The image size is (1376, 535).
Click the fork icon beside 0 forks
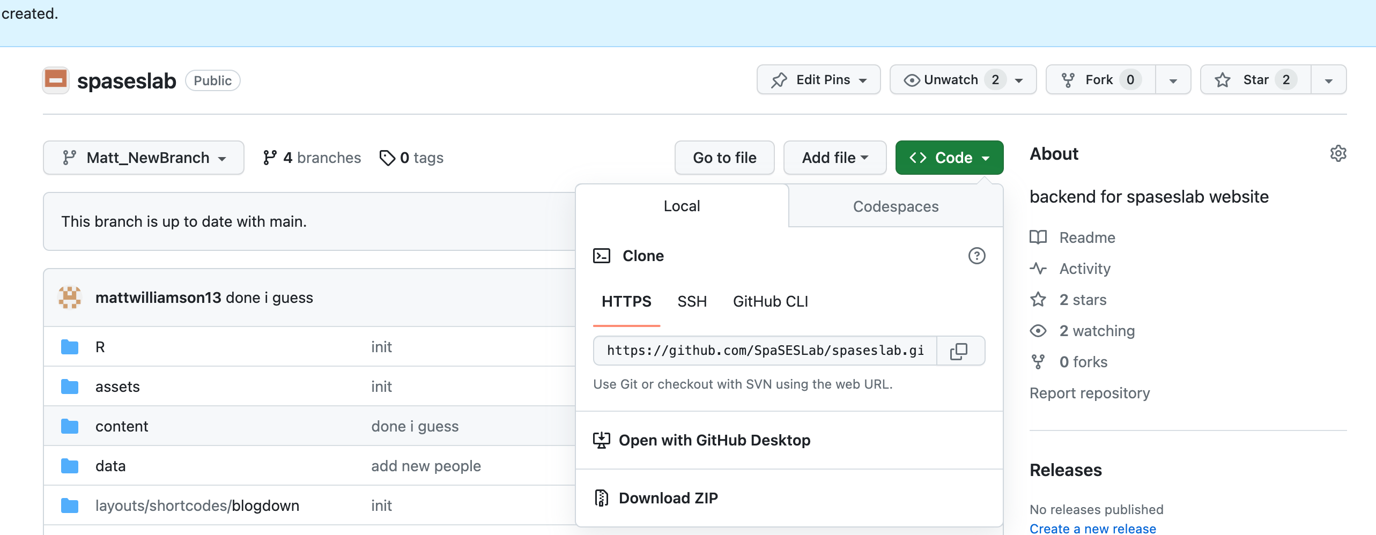[x=1038, y=362]
